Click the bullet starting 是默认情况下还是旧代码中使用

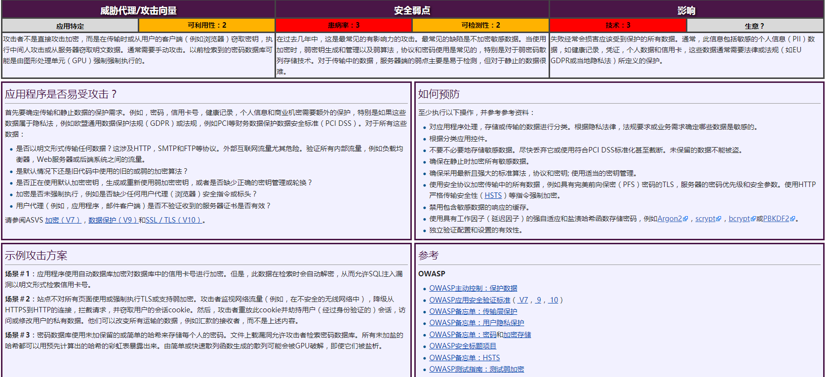click(102, 171)
